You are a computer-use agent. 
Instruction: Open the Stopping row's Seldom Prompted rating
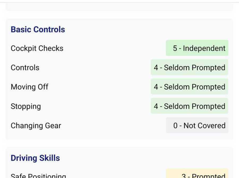189,106
